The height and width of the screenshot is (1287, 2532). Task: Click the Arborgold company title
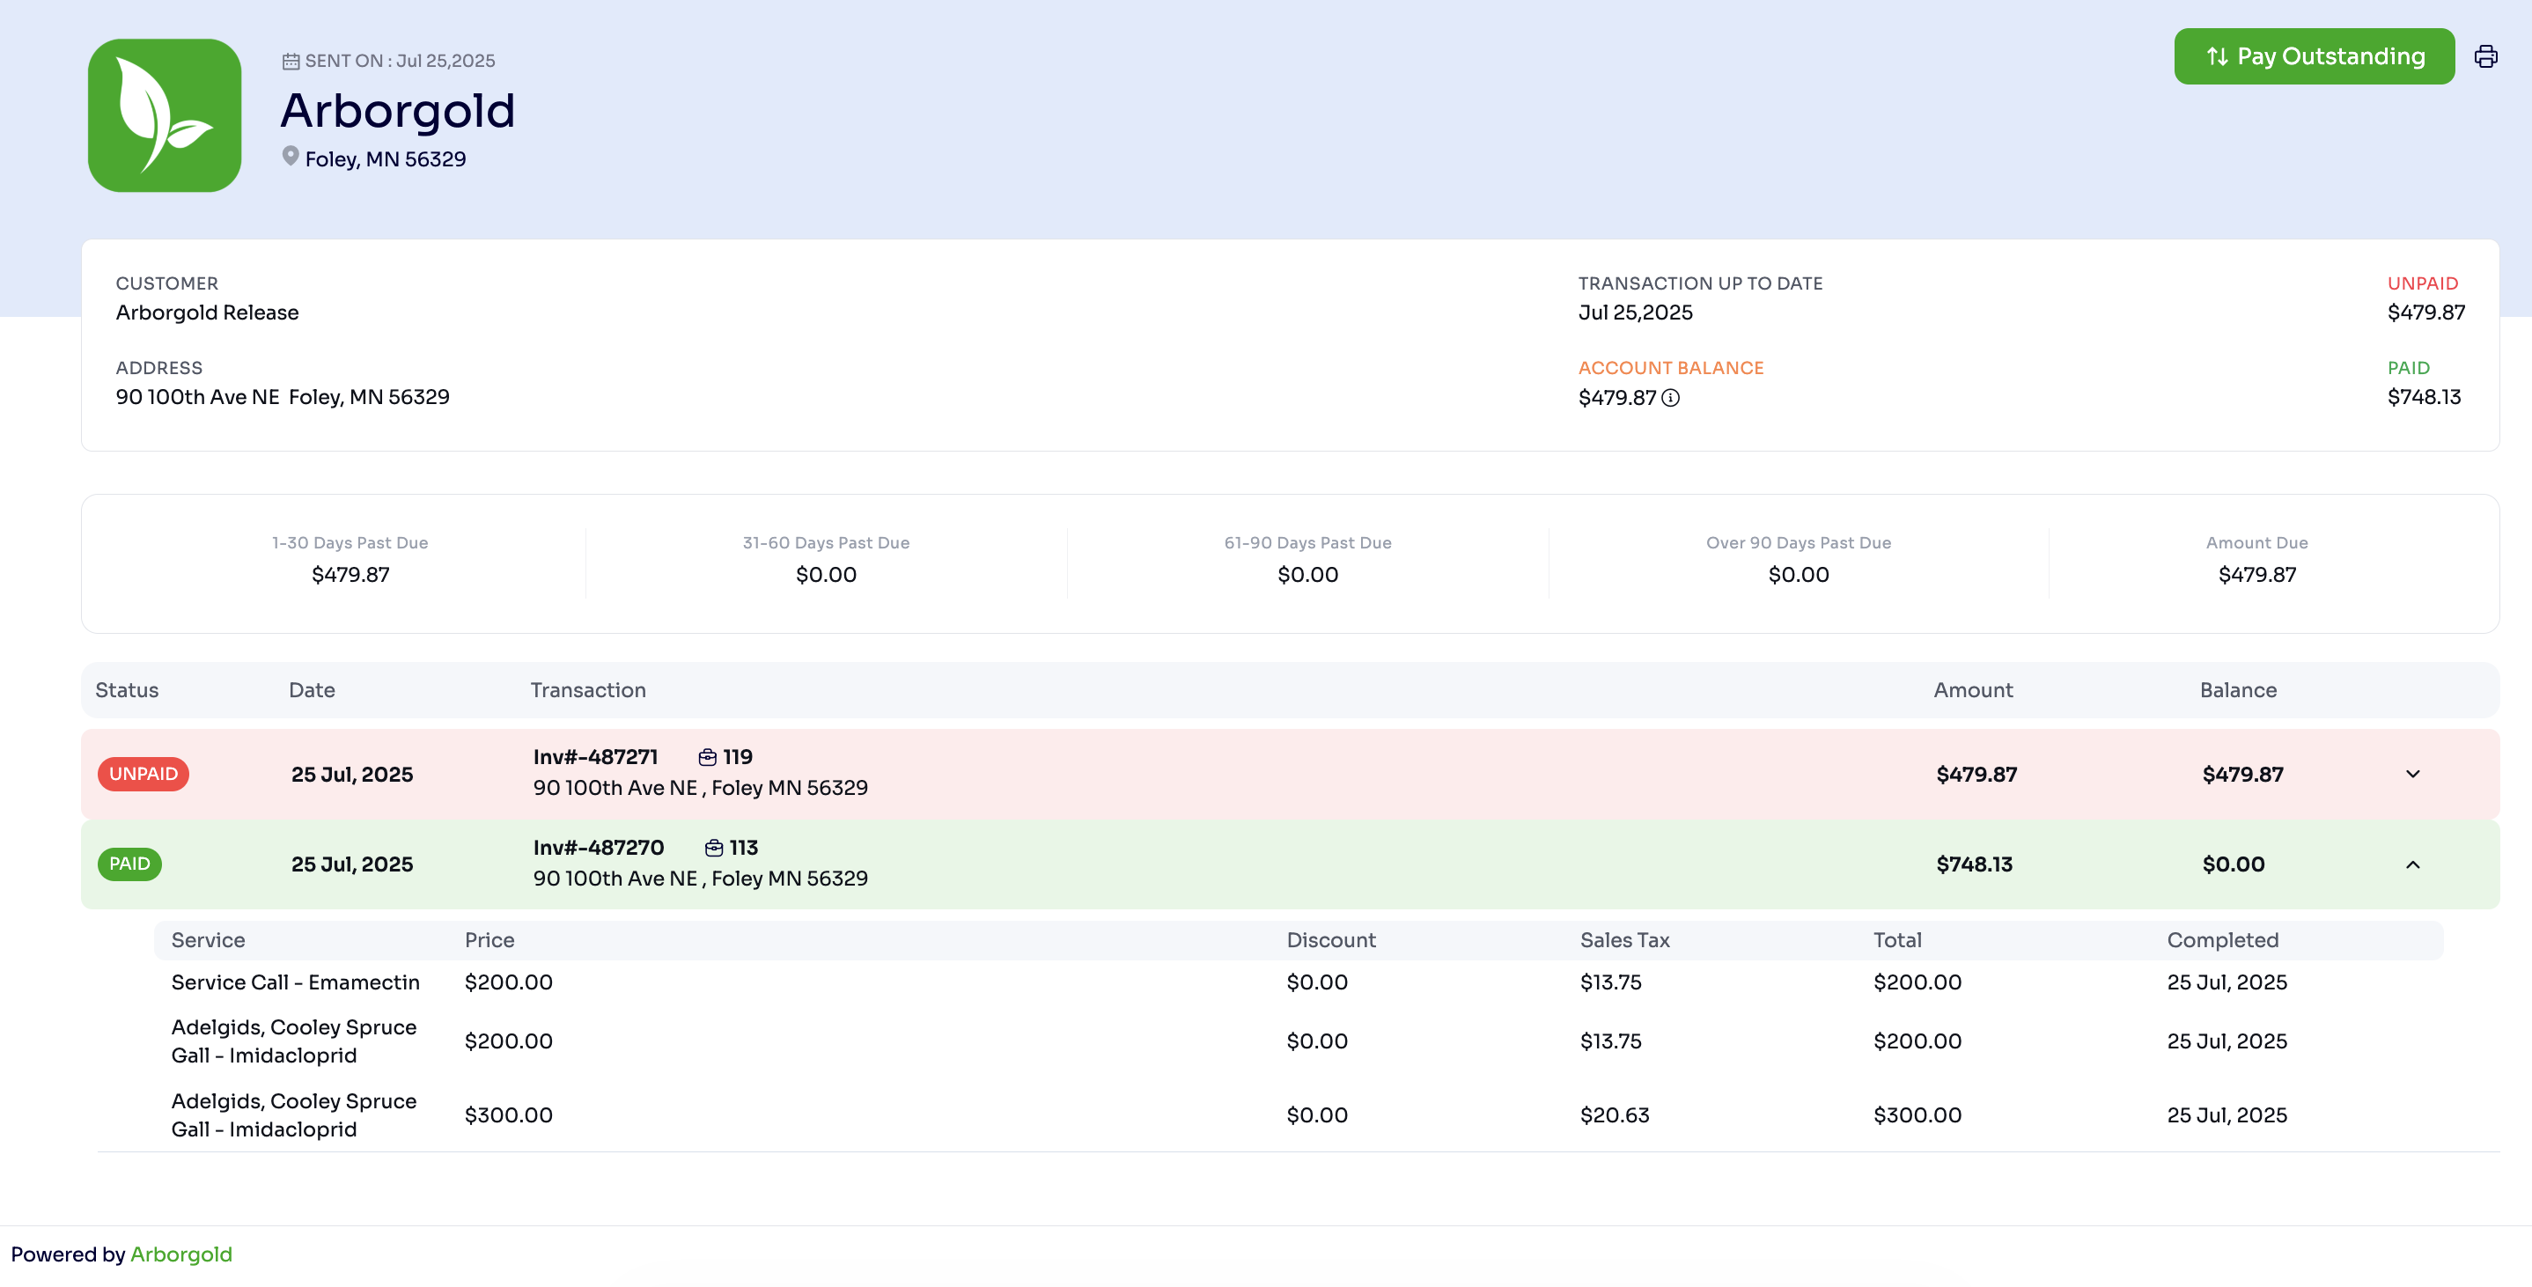398,110
